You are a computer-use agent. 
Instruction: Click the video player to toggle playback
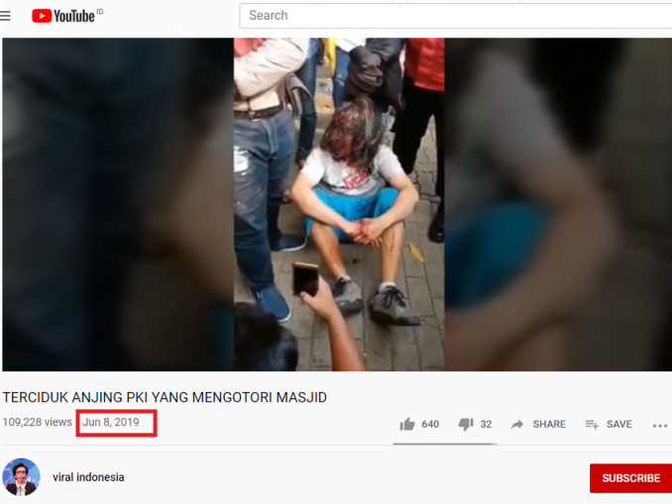click(x=337, y=204)
